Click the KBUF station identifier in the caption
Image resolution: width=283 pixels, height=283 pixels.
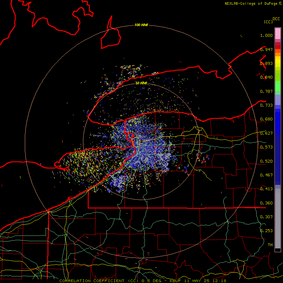[176, 281]
